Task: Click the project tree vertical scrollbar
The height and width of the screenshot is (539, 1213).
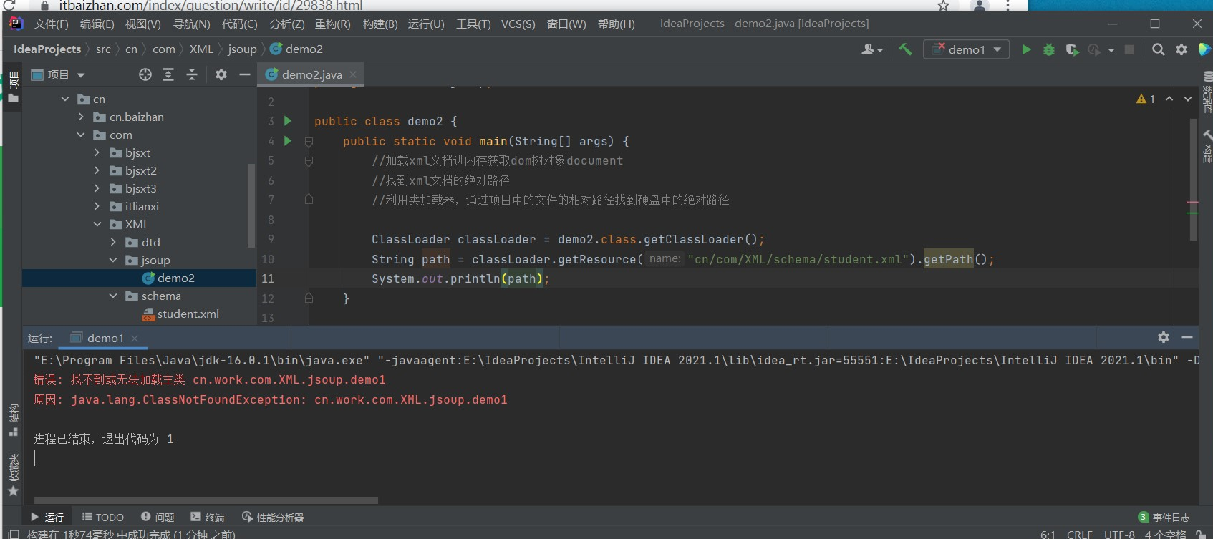Action: point(251,205)
